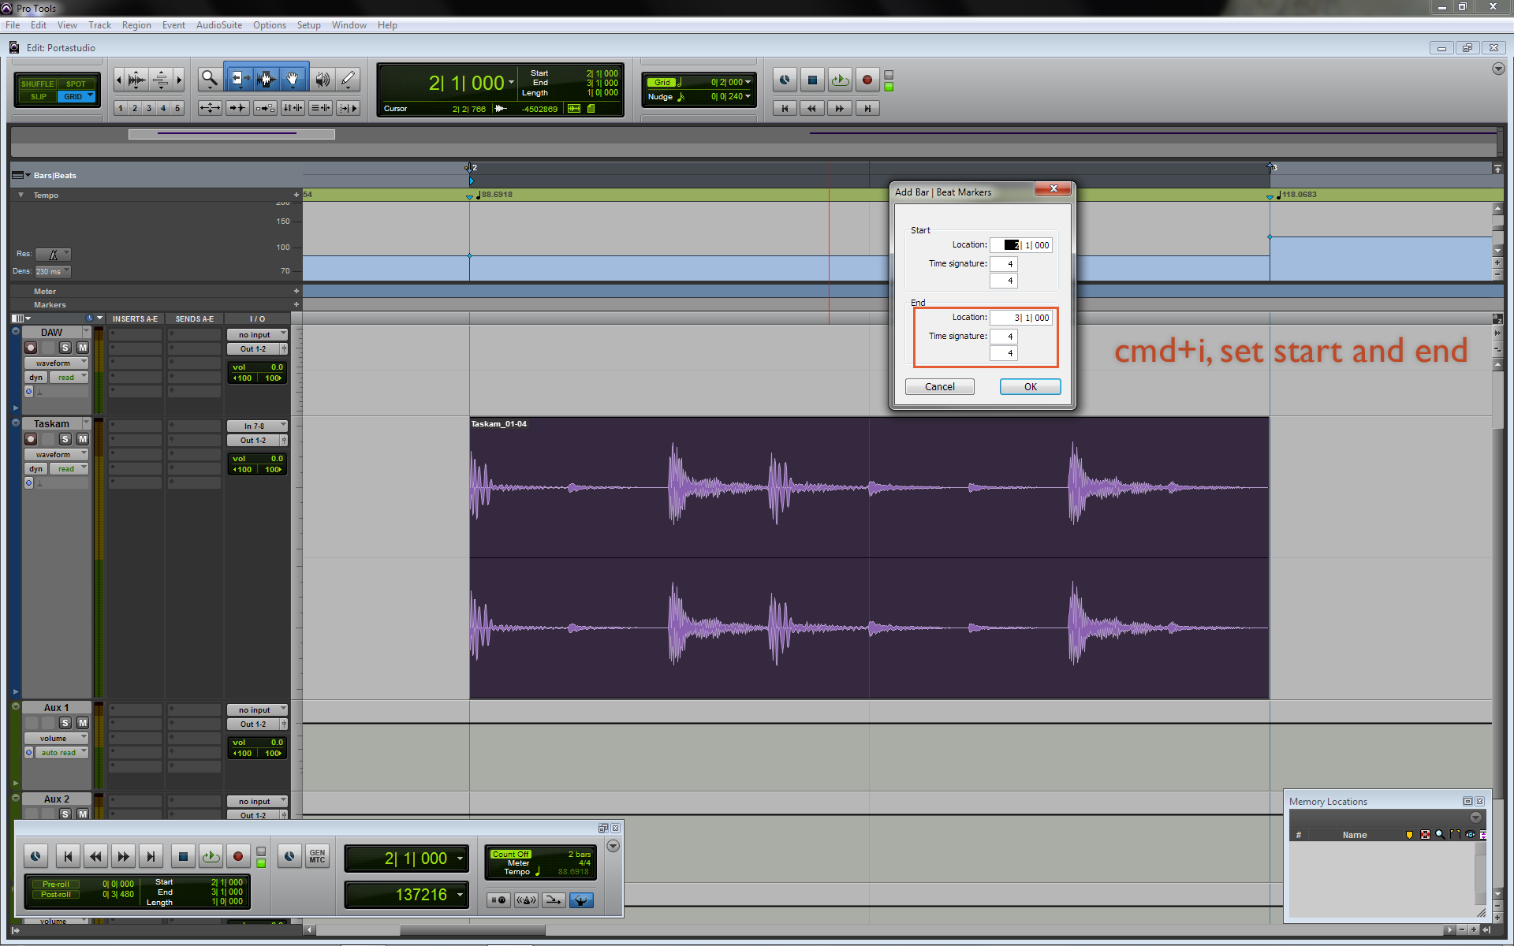1514x946 pixels.
Task: Open Bars|Beats ruler view dropdown
Action: (x=21, y=175)
